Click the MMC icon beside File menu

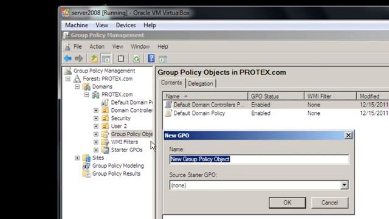click(66, 47)
